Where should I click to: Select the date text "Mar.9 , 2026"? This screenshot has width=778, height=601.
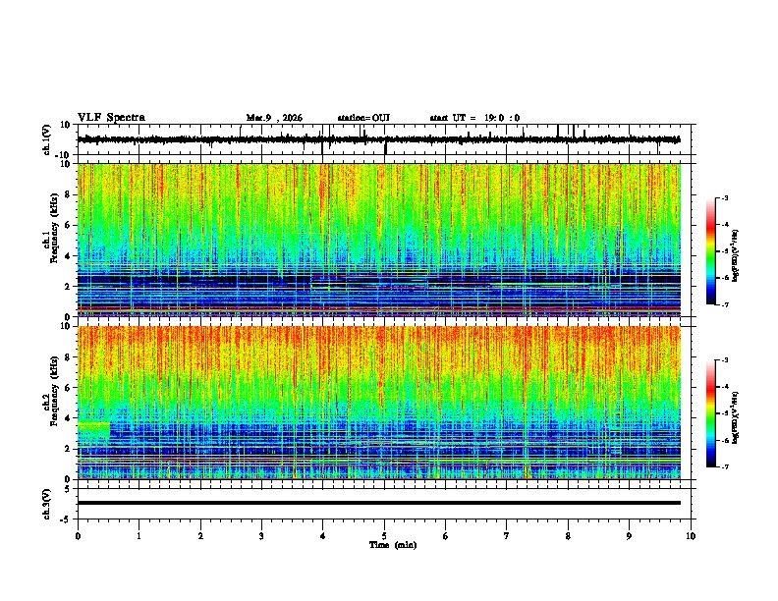coord(274,118)
